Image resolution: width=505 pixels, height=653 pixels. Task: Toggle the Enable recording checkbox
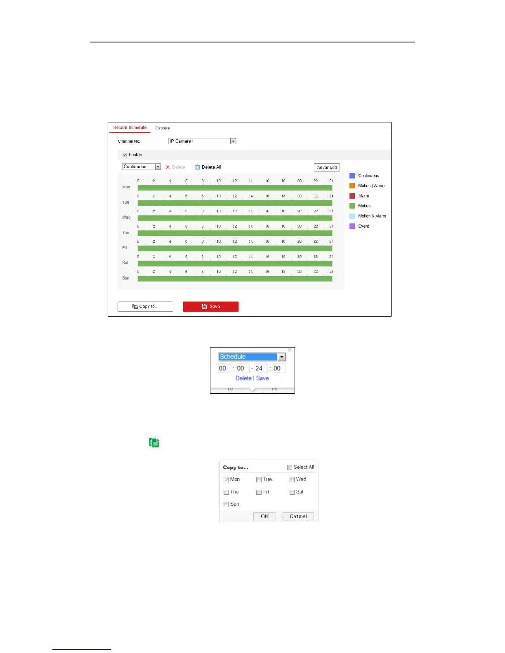125,155
